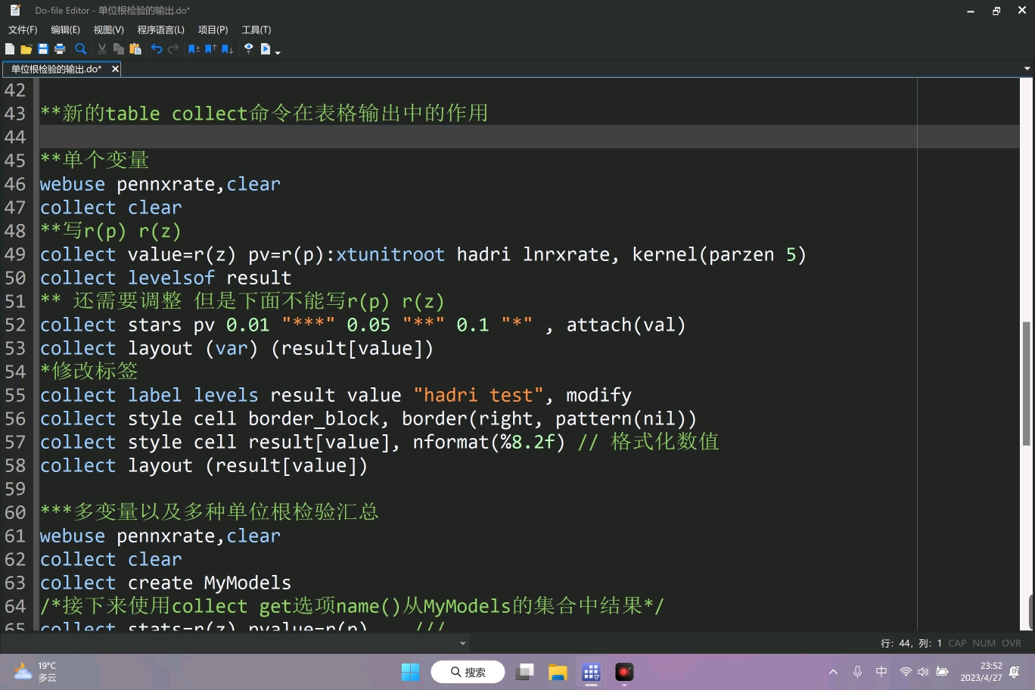The width and height of the screenshot is (1035, 690).
Task: Open the tab list dropdown arrow at far right
Action: tap(1027, 69)
